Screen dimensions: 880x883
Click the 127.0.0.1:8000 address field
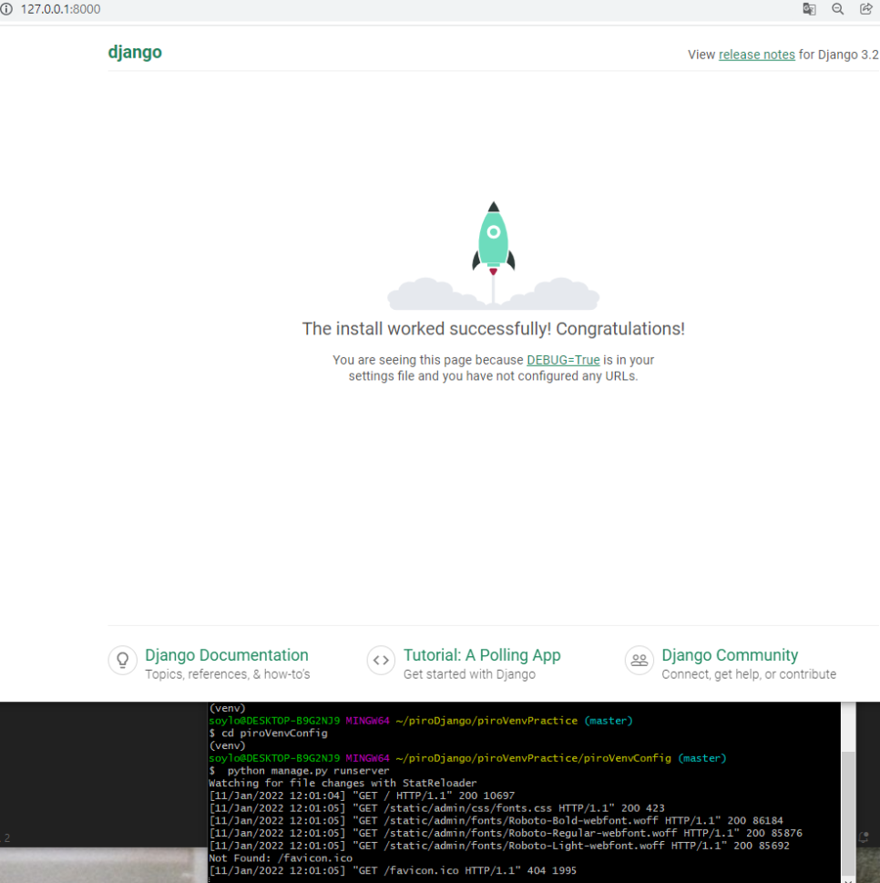61,9
